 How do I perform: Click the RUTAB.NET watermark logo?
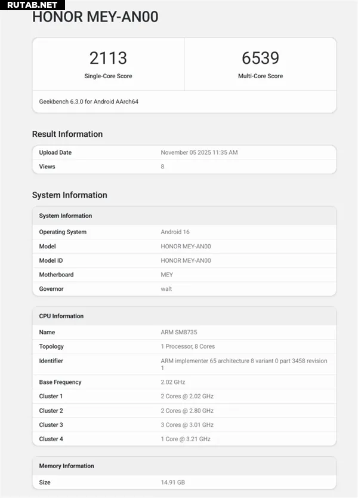[x=32, y=5]
